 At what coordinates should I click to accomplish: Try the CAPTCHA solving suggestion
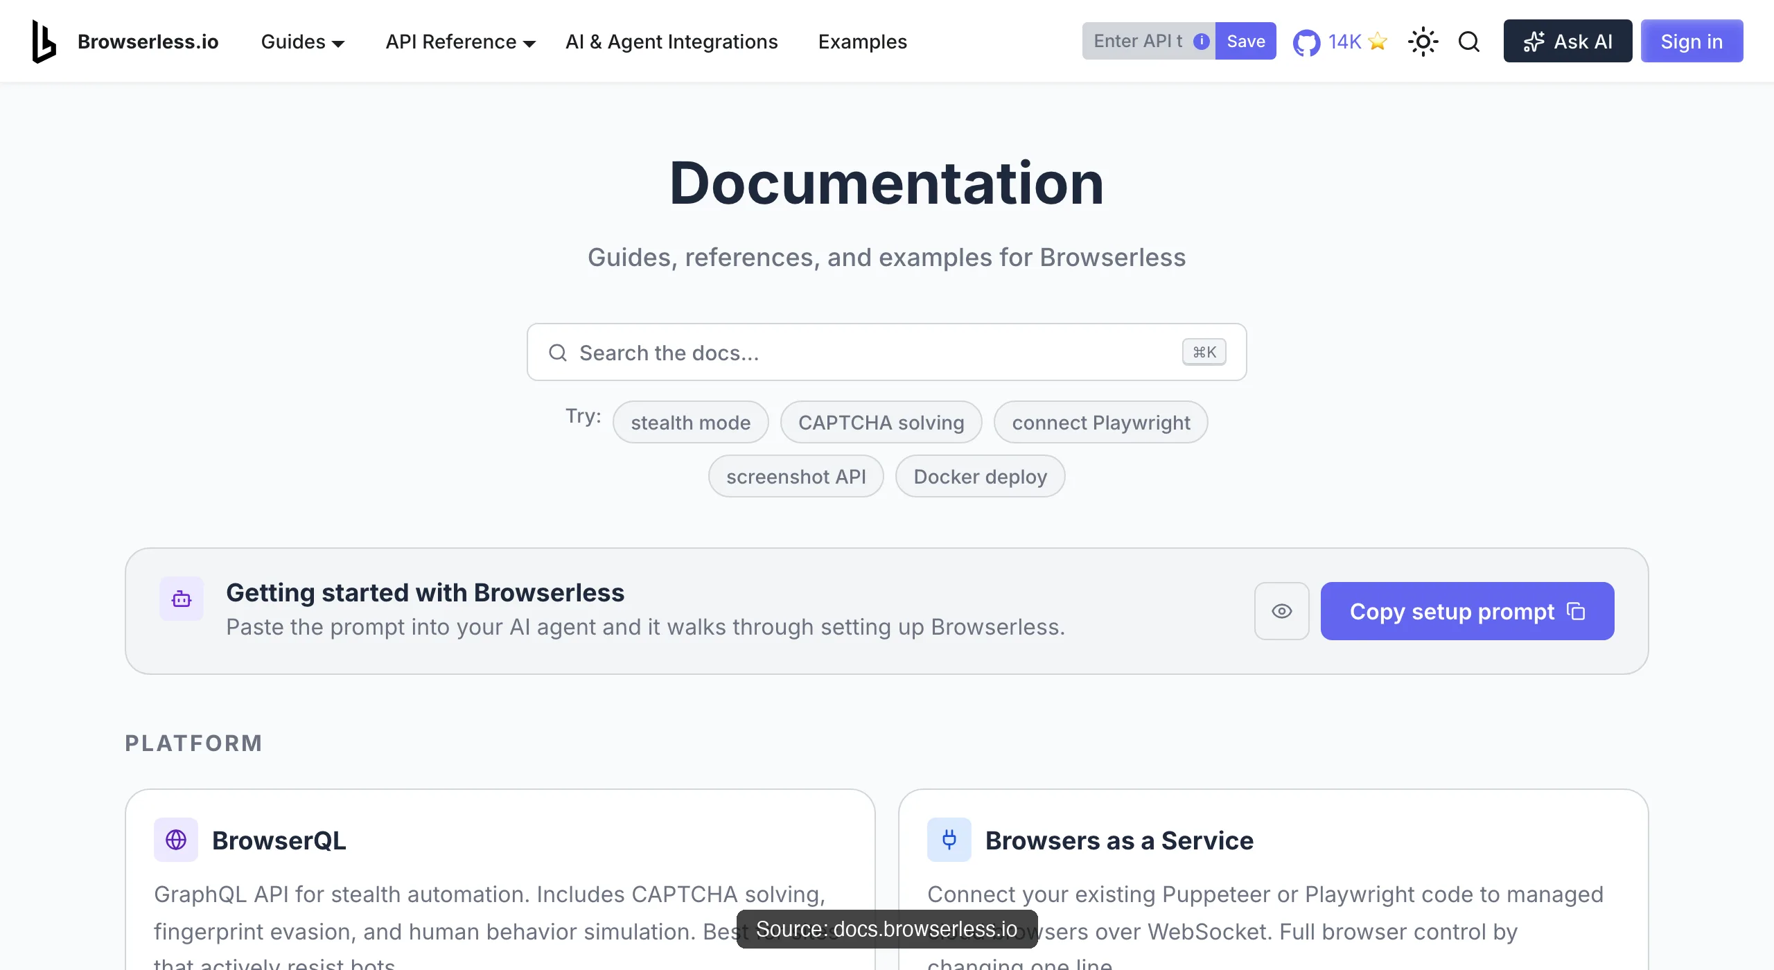coord(881,422)
